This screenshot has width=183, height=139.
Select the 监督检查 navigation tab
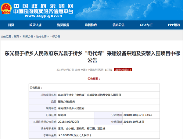point(91,25)
